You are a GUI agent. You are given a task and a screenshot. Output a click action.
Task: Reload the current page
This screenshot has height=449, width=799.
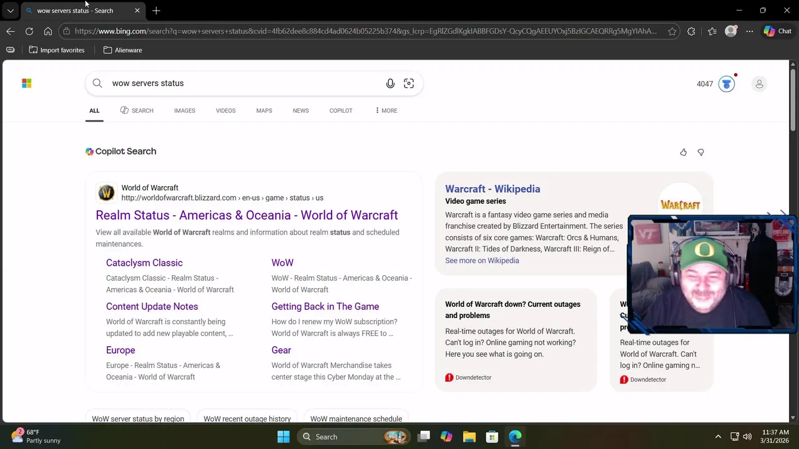29,31
